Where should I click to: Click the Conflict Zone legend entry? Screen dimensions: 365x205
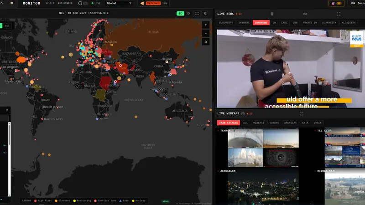click(105, 201)
